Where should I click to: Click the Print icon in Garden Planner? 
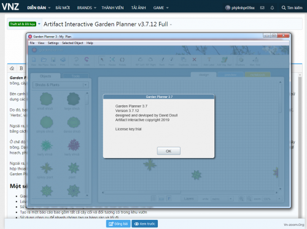63,60
